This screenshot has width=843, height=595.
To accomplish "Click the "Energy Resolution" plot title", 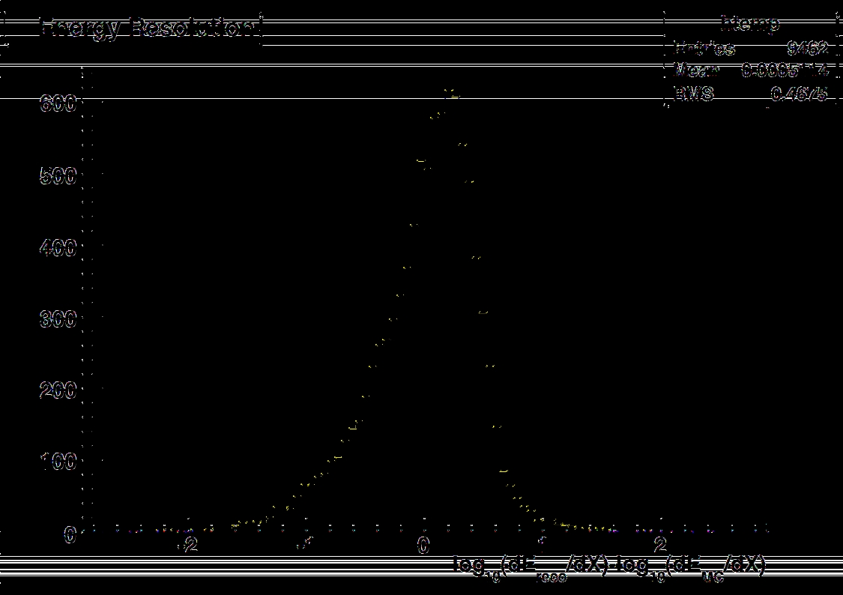I will [x=150, y=29].
